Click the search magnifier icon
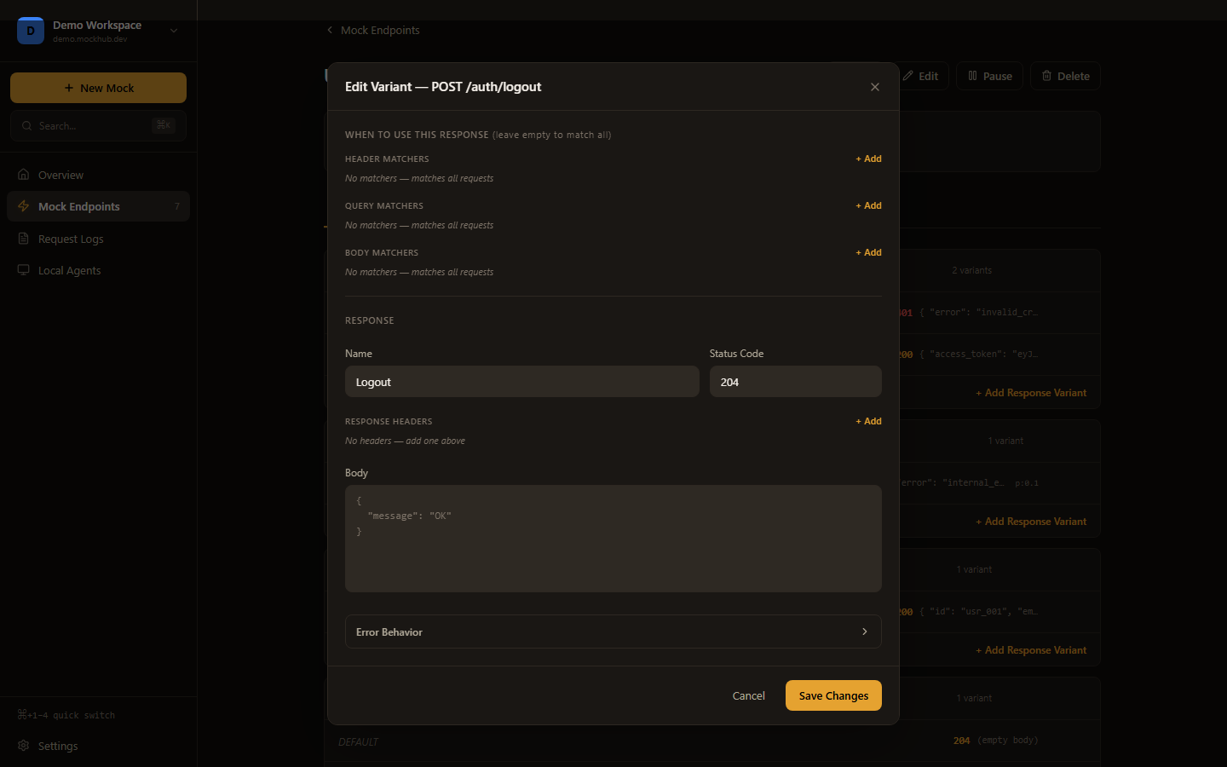Viewport: 1227px width, 767px height. point(27,126)
